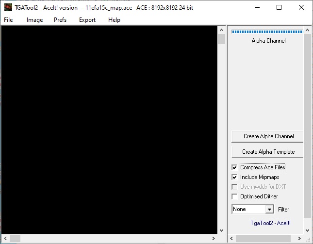Uncheck Compress Ace Files checkbox
The image size is (313, 244).
(x=235, y=167)
